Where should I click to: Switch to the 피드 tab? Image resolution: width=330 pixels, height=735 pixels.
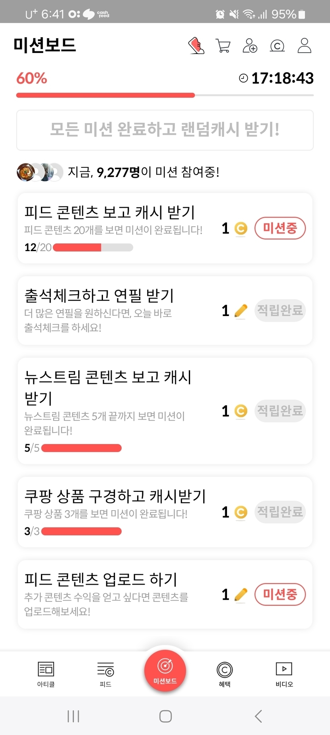(x=105, y=674)
